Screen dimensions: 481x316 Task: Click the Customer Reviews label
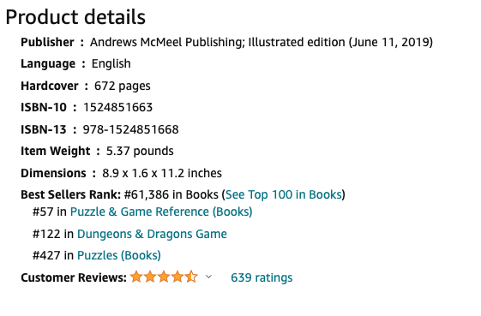[74, 277]
